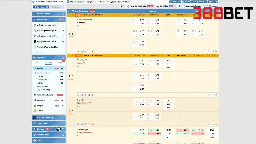Click the eye icon under India vs New Zealand
The image size is (256, 144).
(x=82, y=124)
